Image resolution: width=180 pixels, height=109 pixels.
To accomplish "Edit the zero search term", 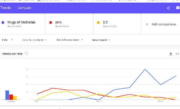I will click(58, 22).
